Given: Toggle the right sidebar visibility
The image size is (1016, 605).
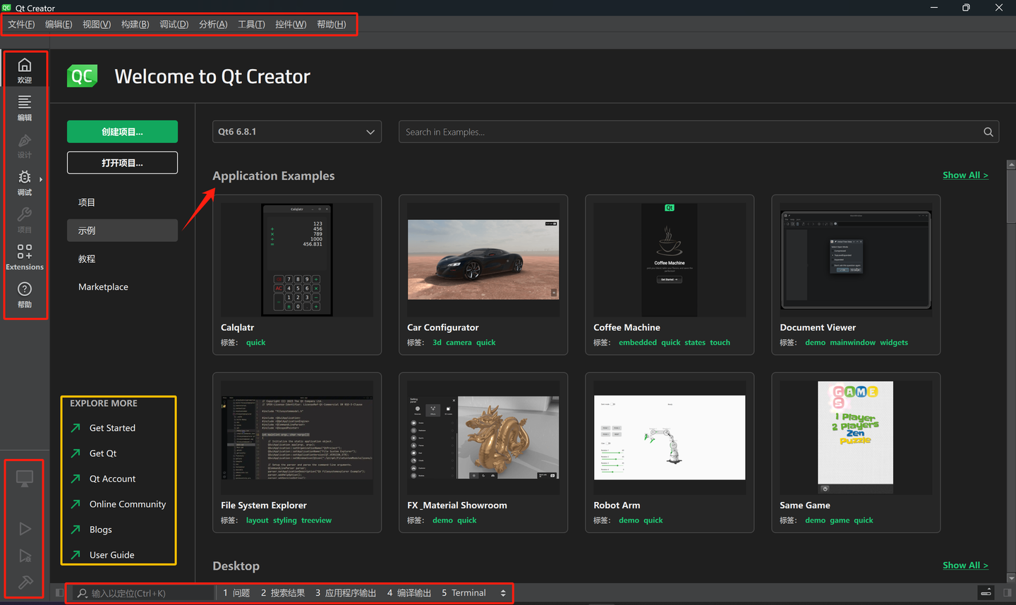Looking at the screenshot, I should click(1007, 593).
